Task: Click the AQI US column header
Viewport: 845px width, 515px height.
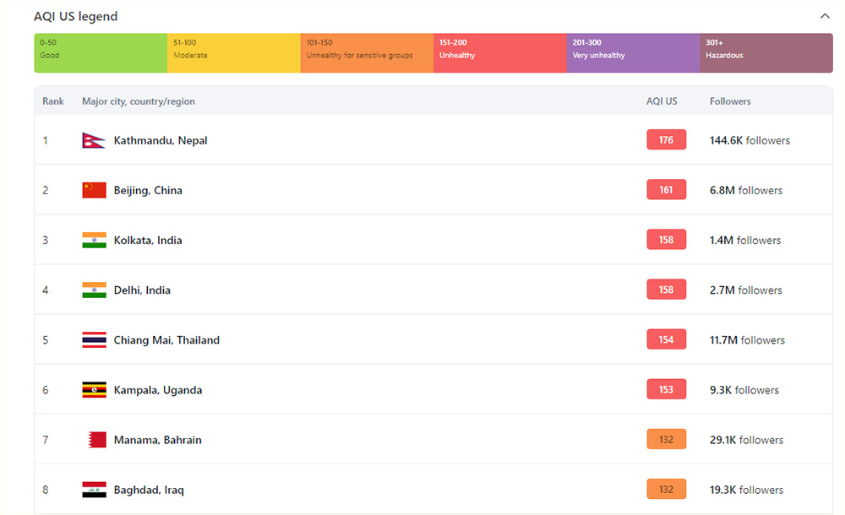Action: (662, 101)
